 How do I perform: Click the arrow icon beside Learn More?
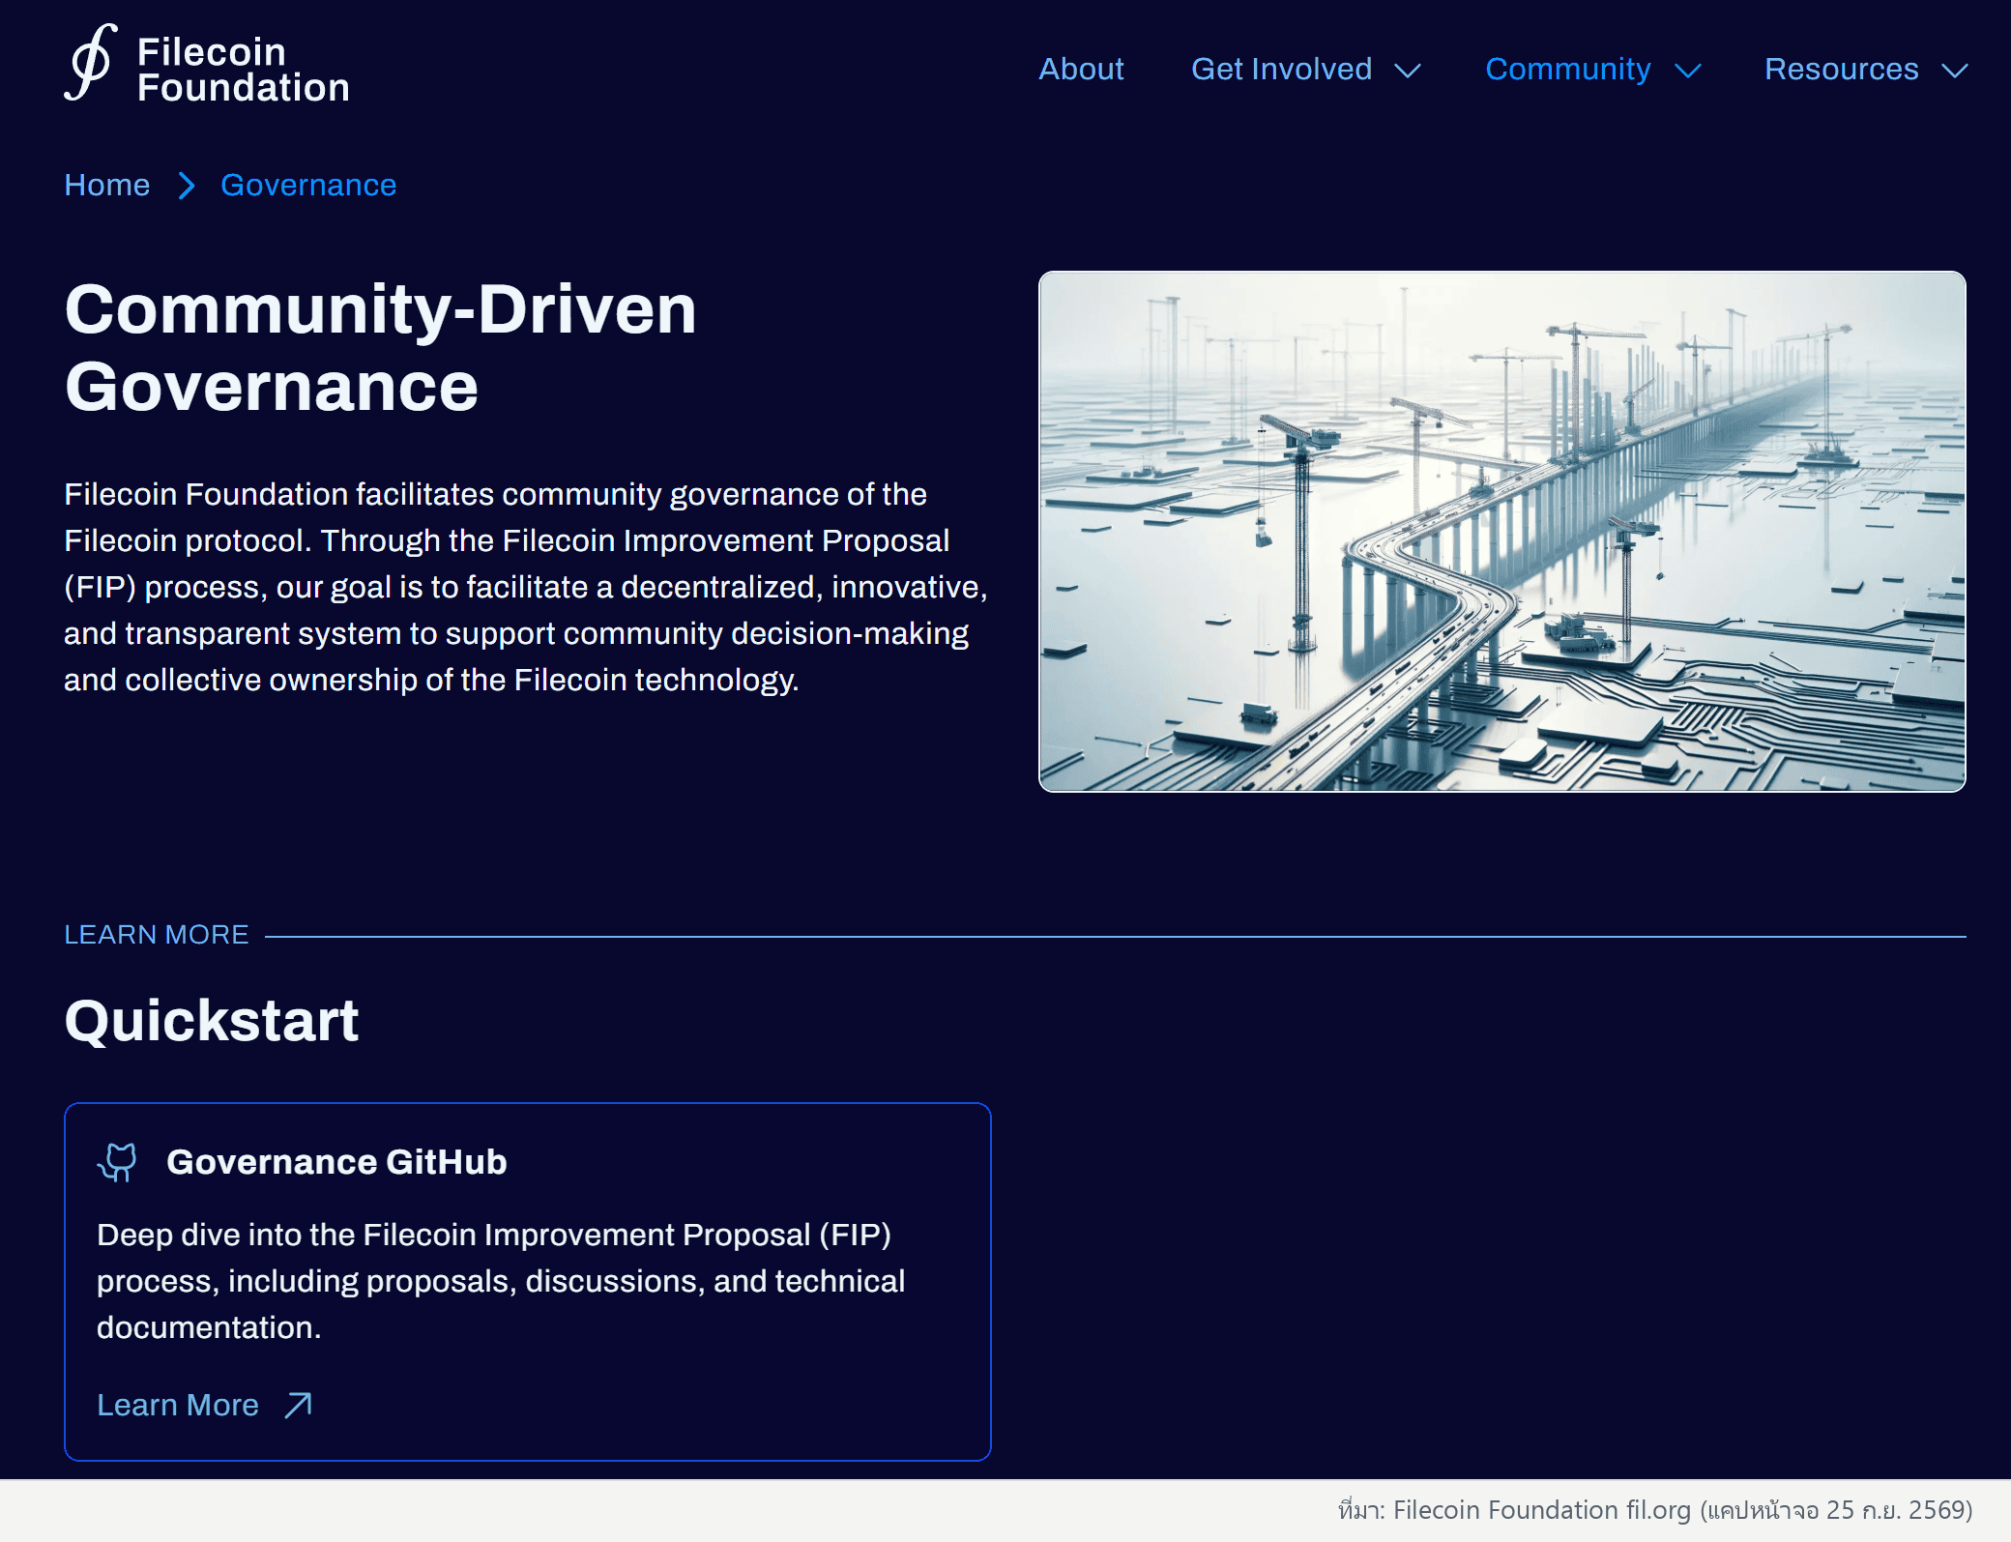coord(299,1406)
